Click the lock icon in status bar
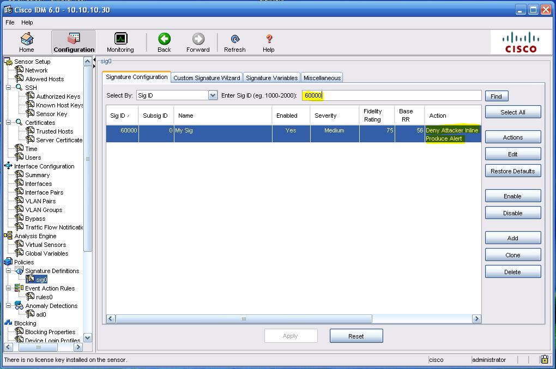 (x=545, y=359)
